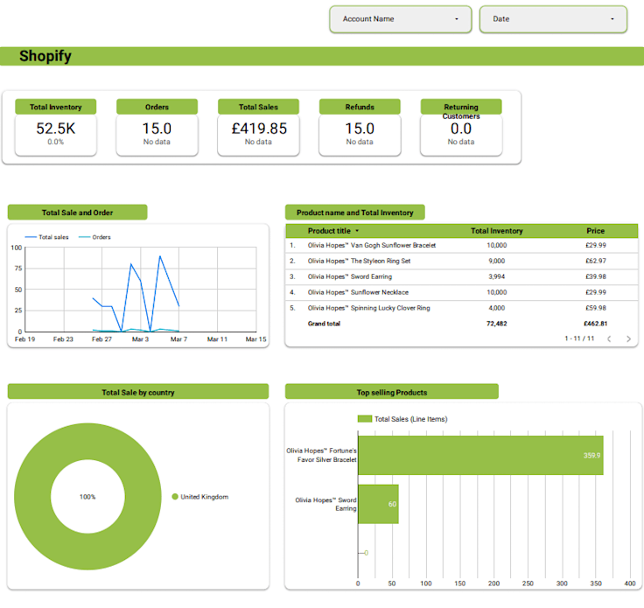Open the Account Name dropdown filter
Viewport: 644px width, 608px height.
(x=401, y=19)
